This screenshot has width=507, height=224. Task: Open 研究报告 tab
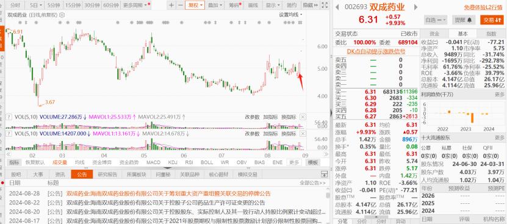107,174
